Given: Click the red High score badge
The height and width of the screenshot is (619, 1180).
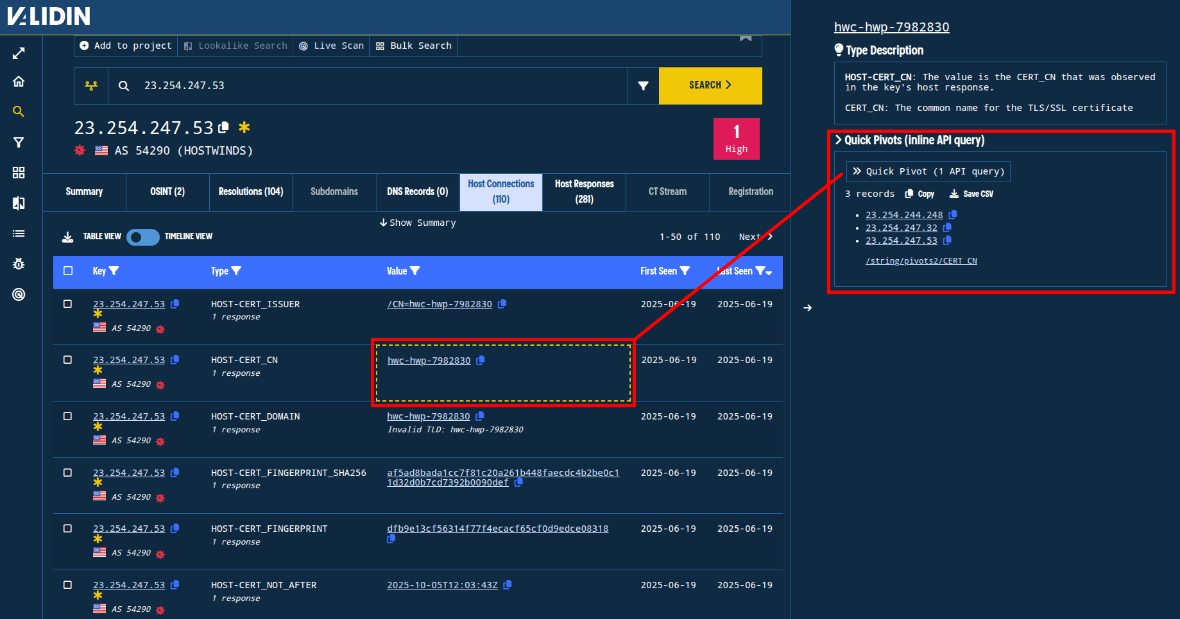Looking at the screenshot, I should [736, 139].
